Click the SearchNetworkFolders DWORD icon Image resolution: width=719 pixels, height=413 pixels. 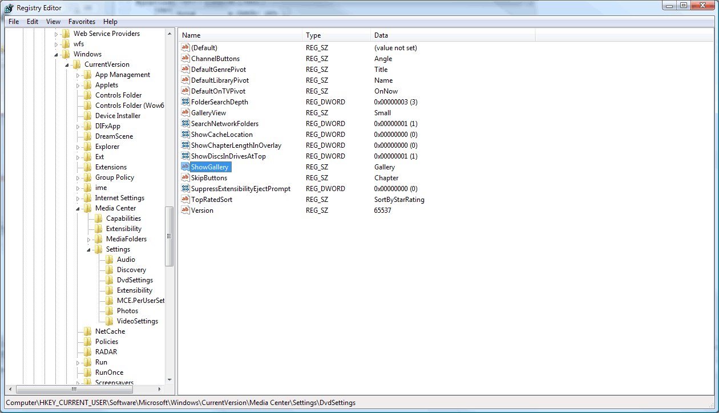point(185,124)
